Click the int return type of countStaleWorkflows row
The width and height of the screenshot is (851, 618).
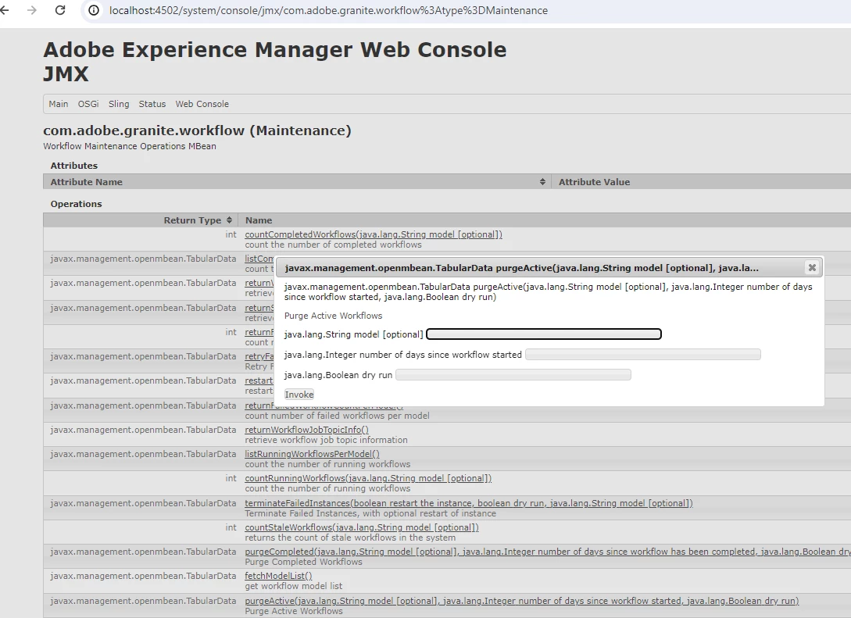231,527
